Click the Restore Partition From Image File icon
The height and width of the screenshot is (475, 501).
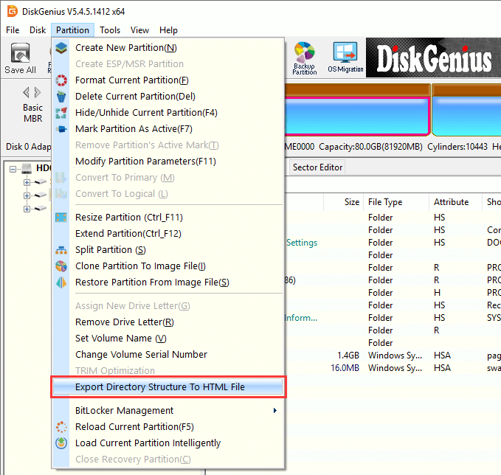pyautogui.click(x=61, y=282)
